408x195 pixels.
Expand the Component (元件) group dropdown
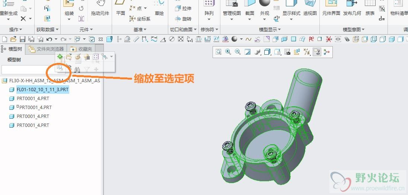[86, 30]
